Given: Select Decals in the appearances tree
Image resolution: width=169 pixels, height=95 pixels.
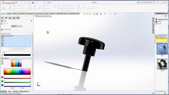Looking at the screenshot, I should (x=159, y=23).
